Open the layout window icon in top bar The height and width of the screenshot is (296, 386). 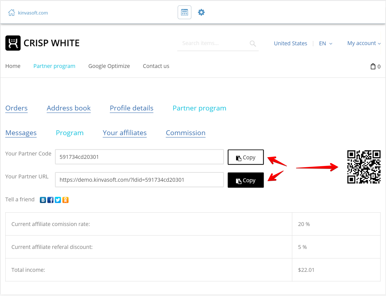click(184, 12)
